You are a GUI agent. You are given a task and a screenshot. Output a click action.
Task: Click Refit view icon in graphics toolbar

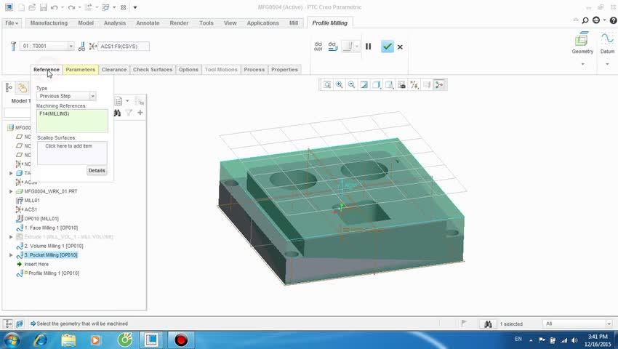[x=327, y=85]
